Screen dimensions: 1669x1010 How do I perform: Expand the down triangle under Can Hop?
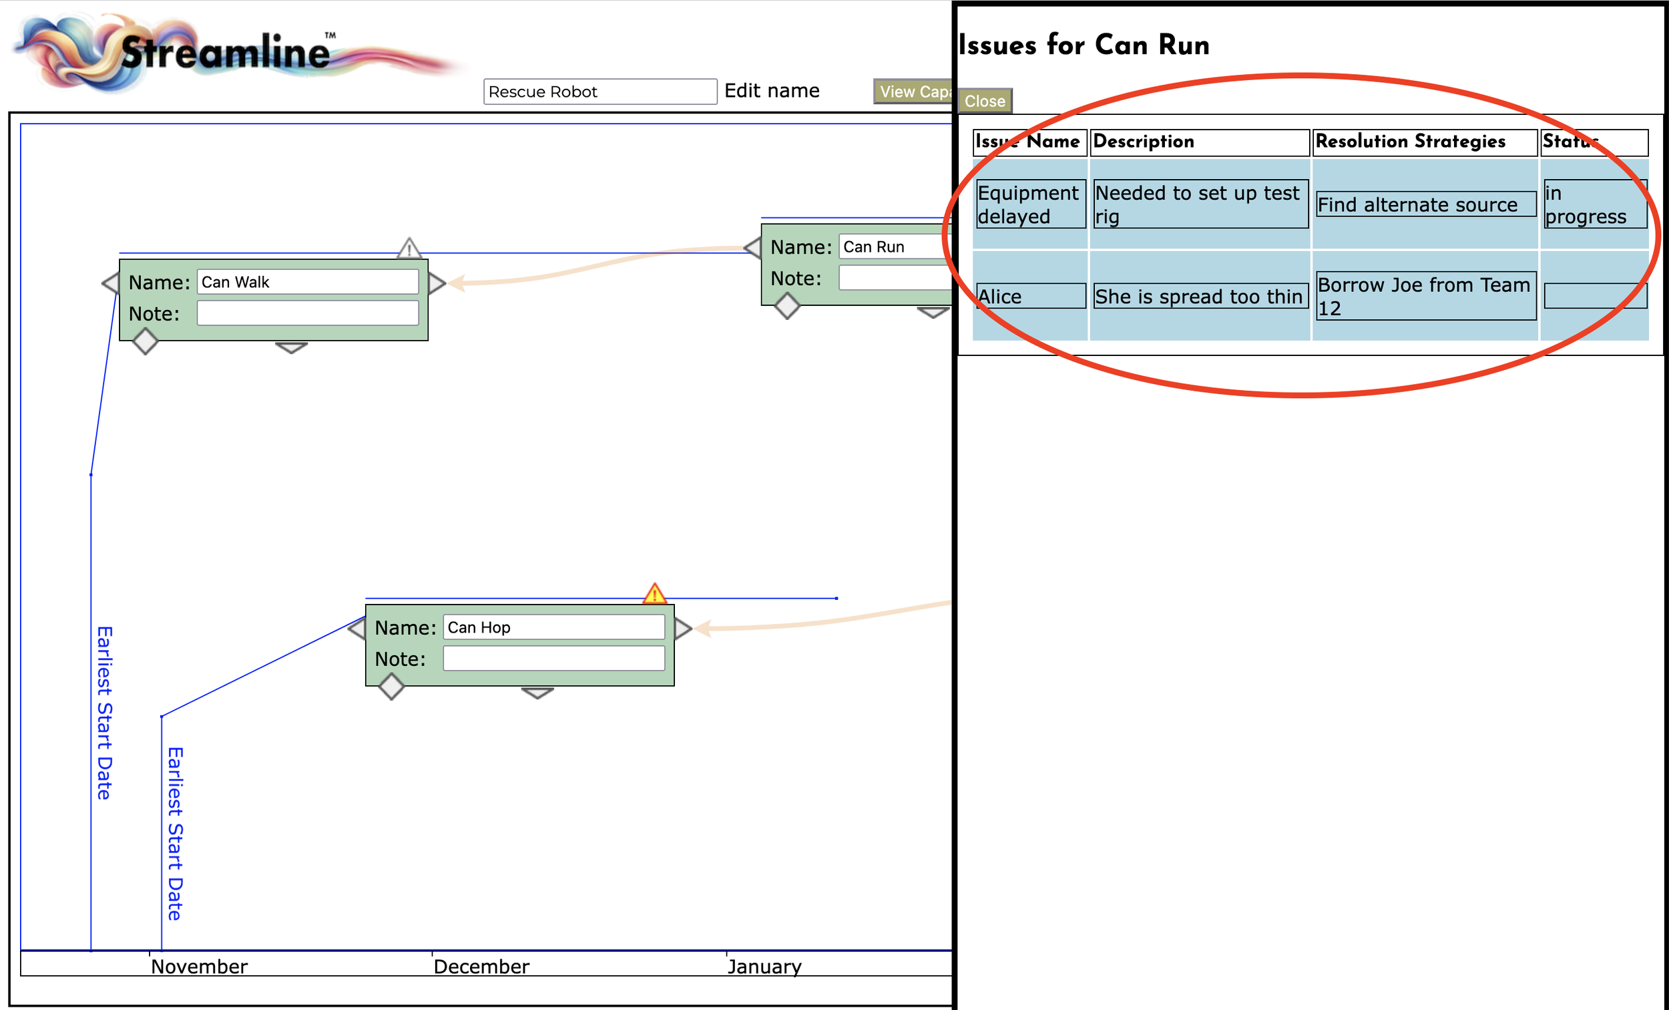click(x=537, y=693)
